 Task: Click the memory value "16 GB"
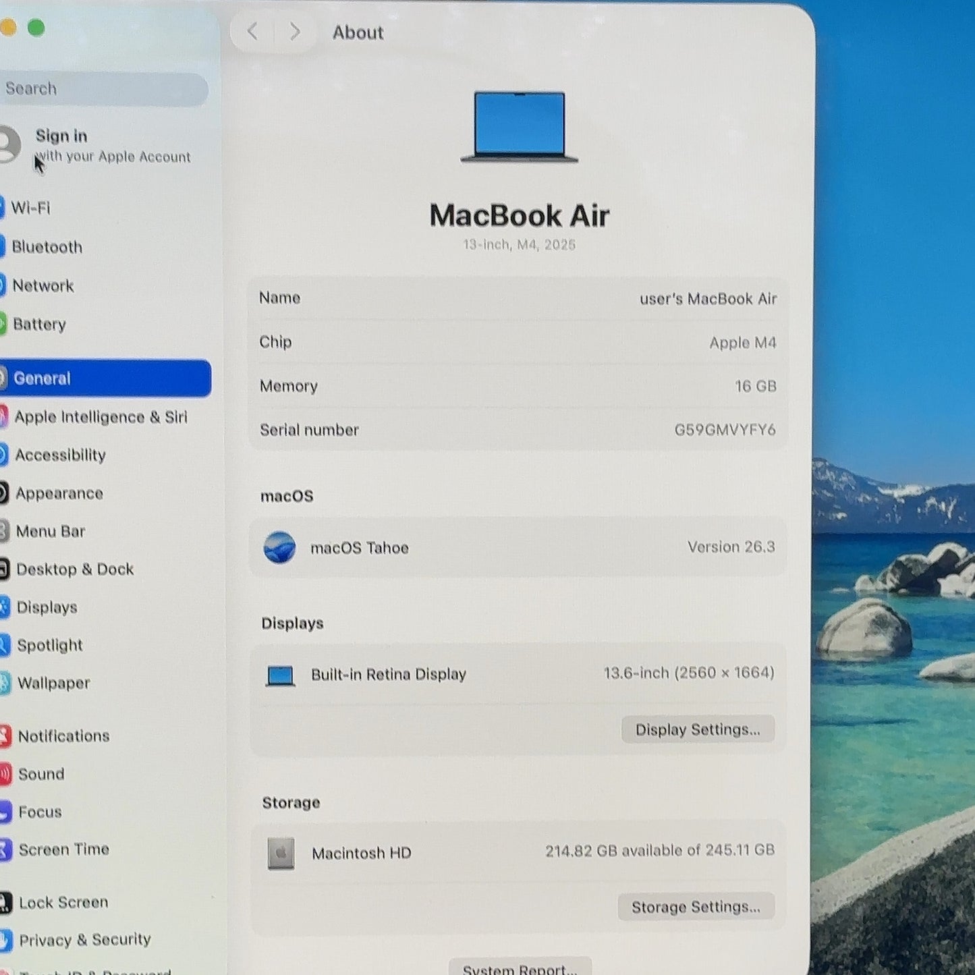point(756,386)
